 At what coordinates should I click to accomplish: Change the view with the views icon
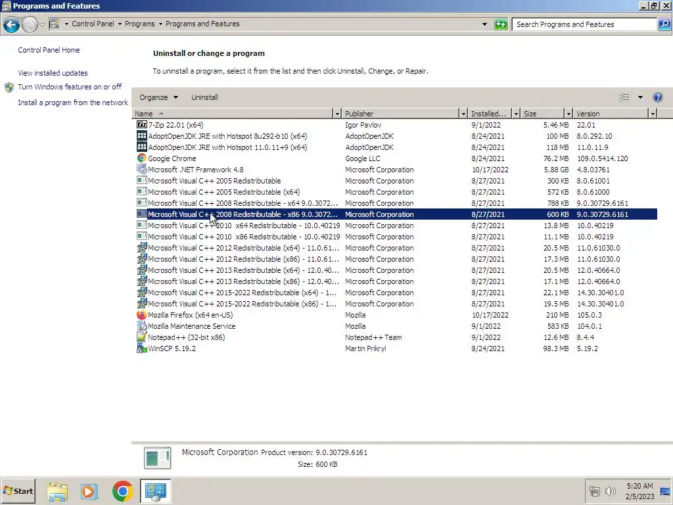(624, 97)
